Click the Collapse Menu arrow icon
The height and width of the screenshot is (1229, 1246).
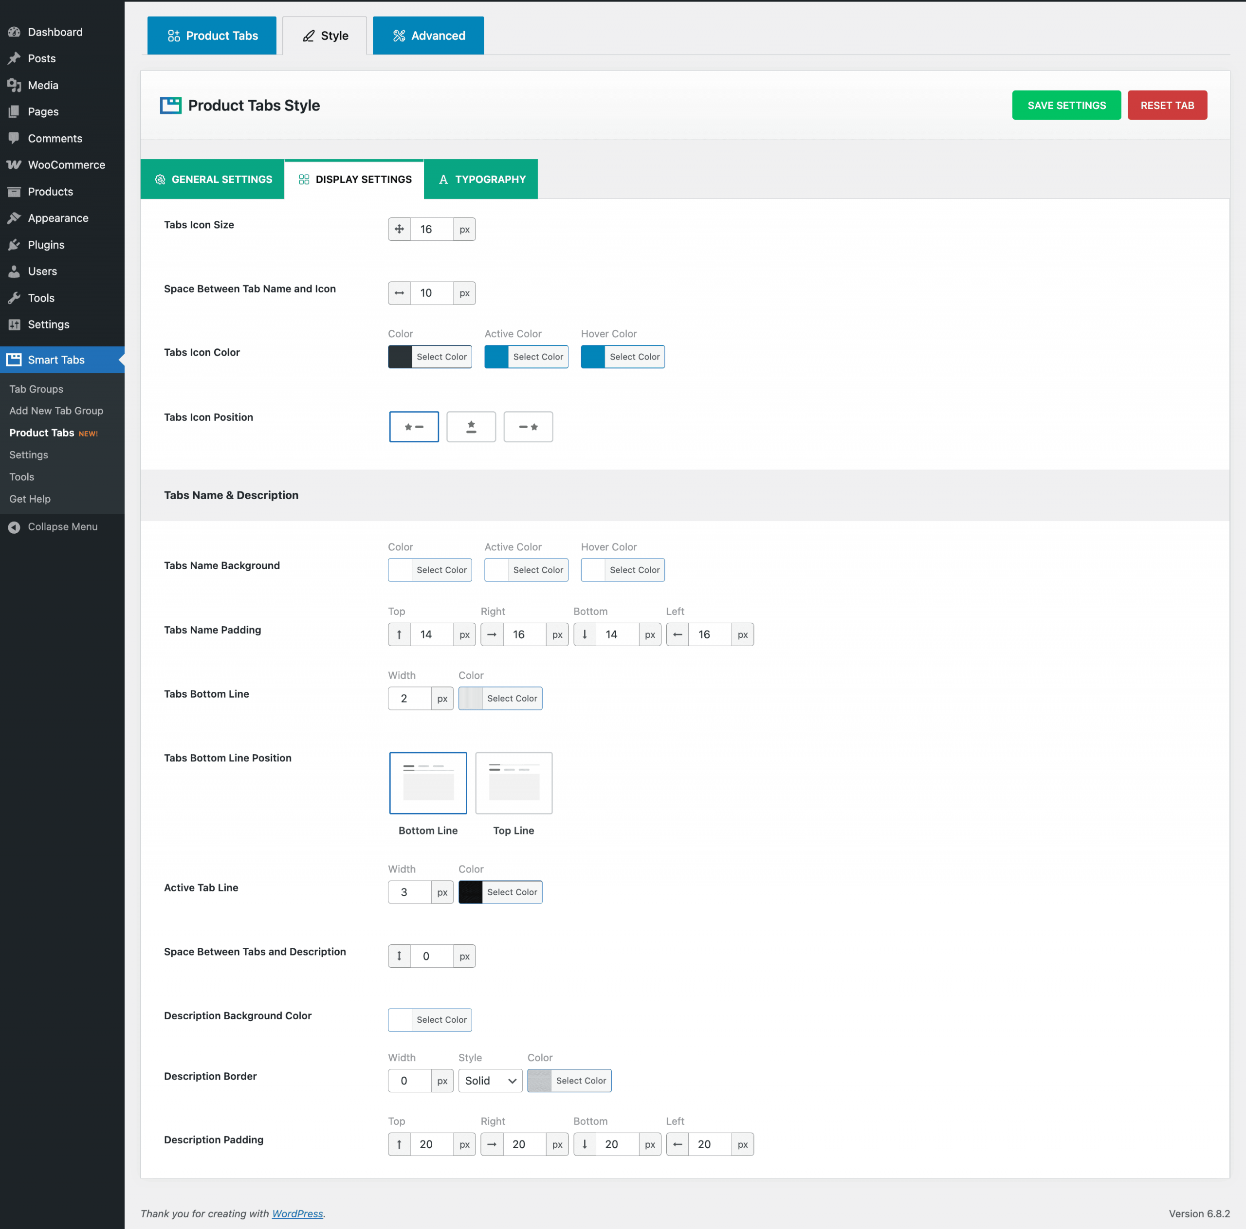click(x=14, y=527)
